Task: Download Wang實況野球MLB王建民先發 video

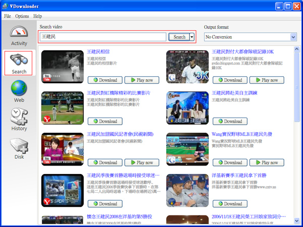Action: (230, 162)
